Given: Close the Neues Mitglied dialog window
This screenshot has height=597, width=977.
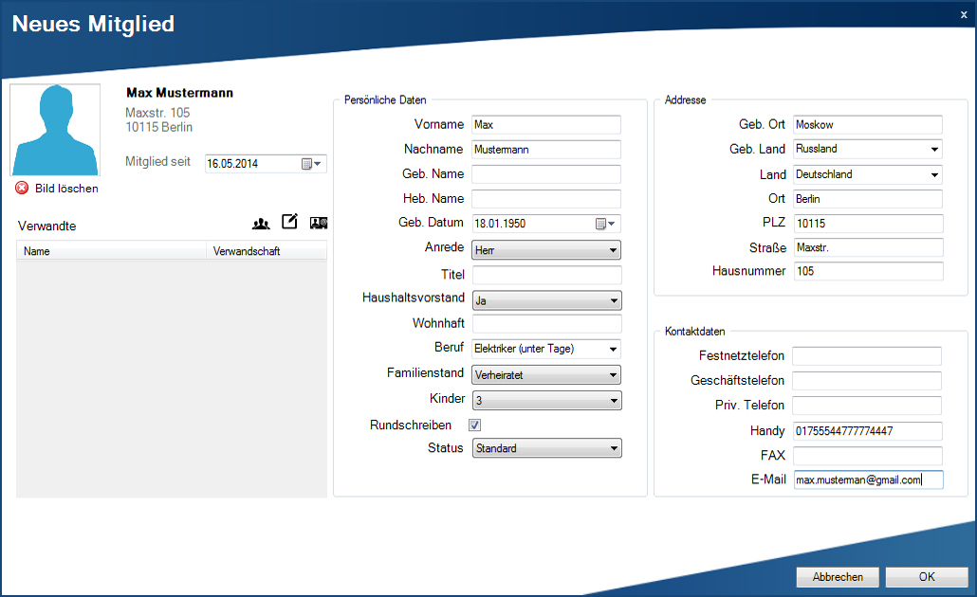Looking at the screenshot, I should [964, 14].
